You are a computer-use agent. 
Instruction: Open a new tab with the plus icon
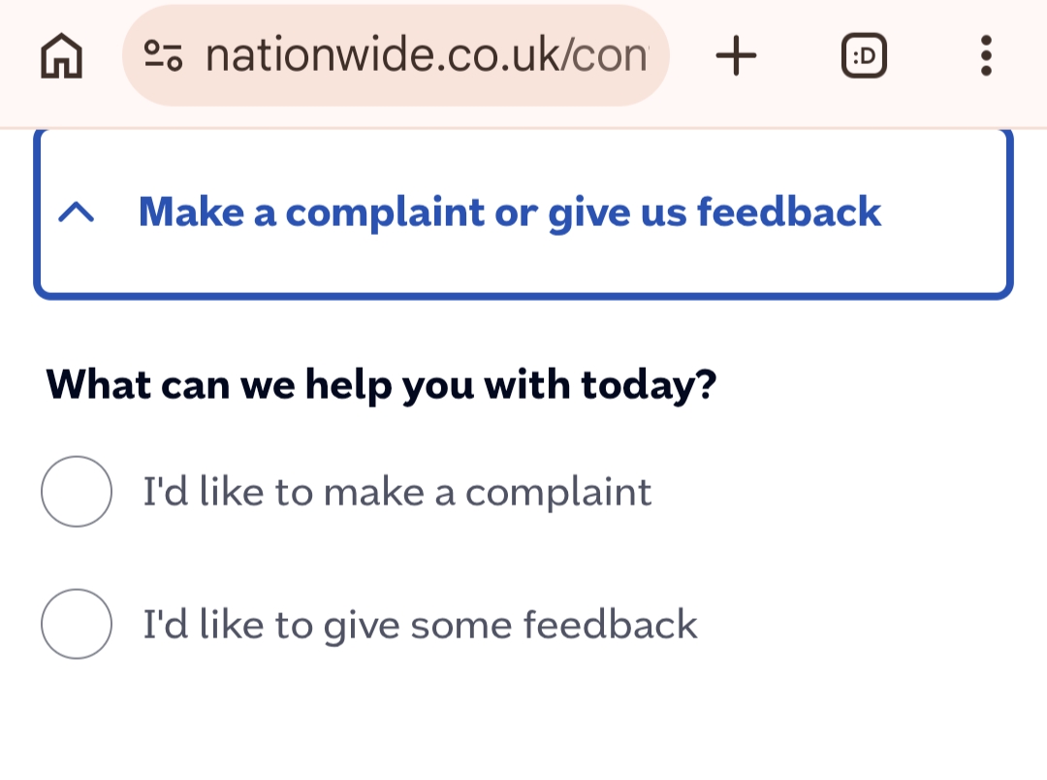click(x=736, y=56)
